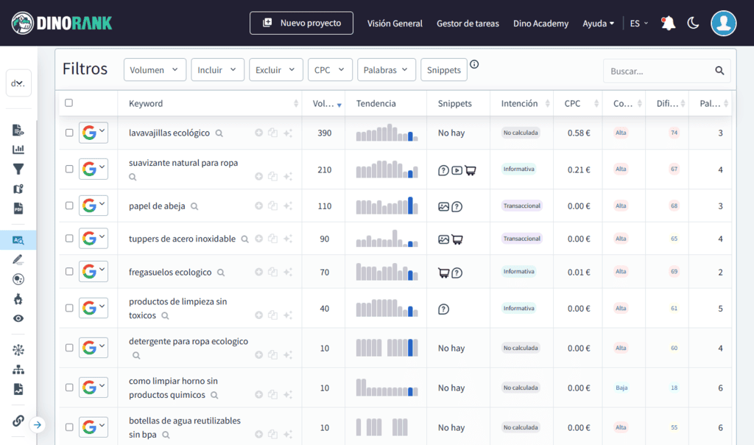Click the eye icon in sidebar
Viewport: 754px width, 445px height.
pos(18,318)
